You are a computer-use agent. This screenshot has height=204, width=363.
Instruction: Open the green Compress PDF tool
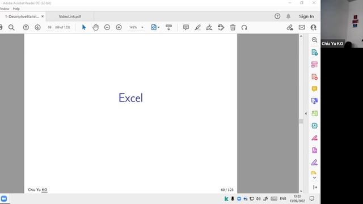click(x=314, y=113)
